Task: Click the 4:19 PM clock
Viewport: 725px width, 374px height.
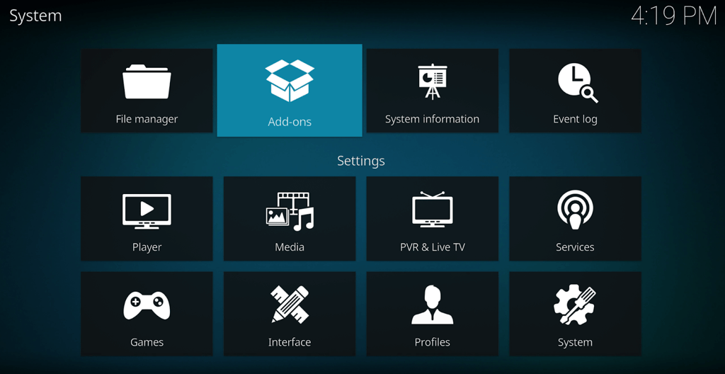Action: coord(674,16)
